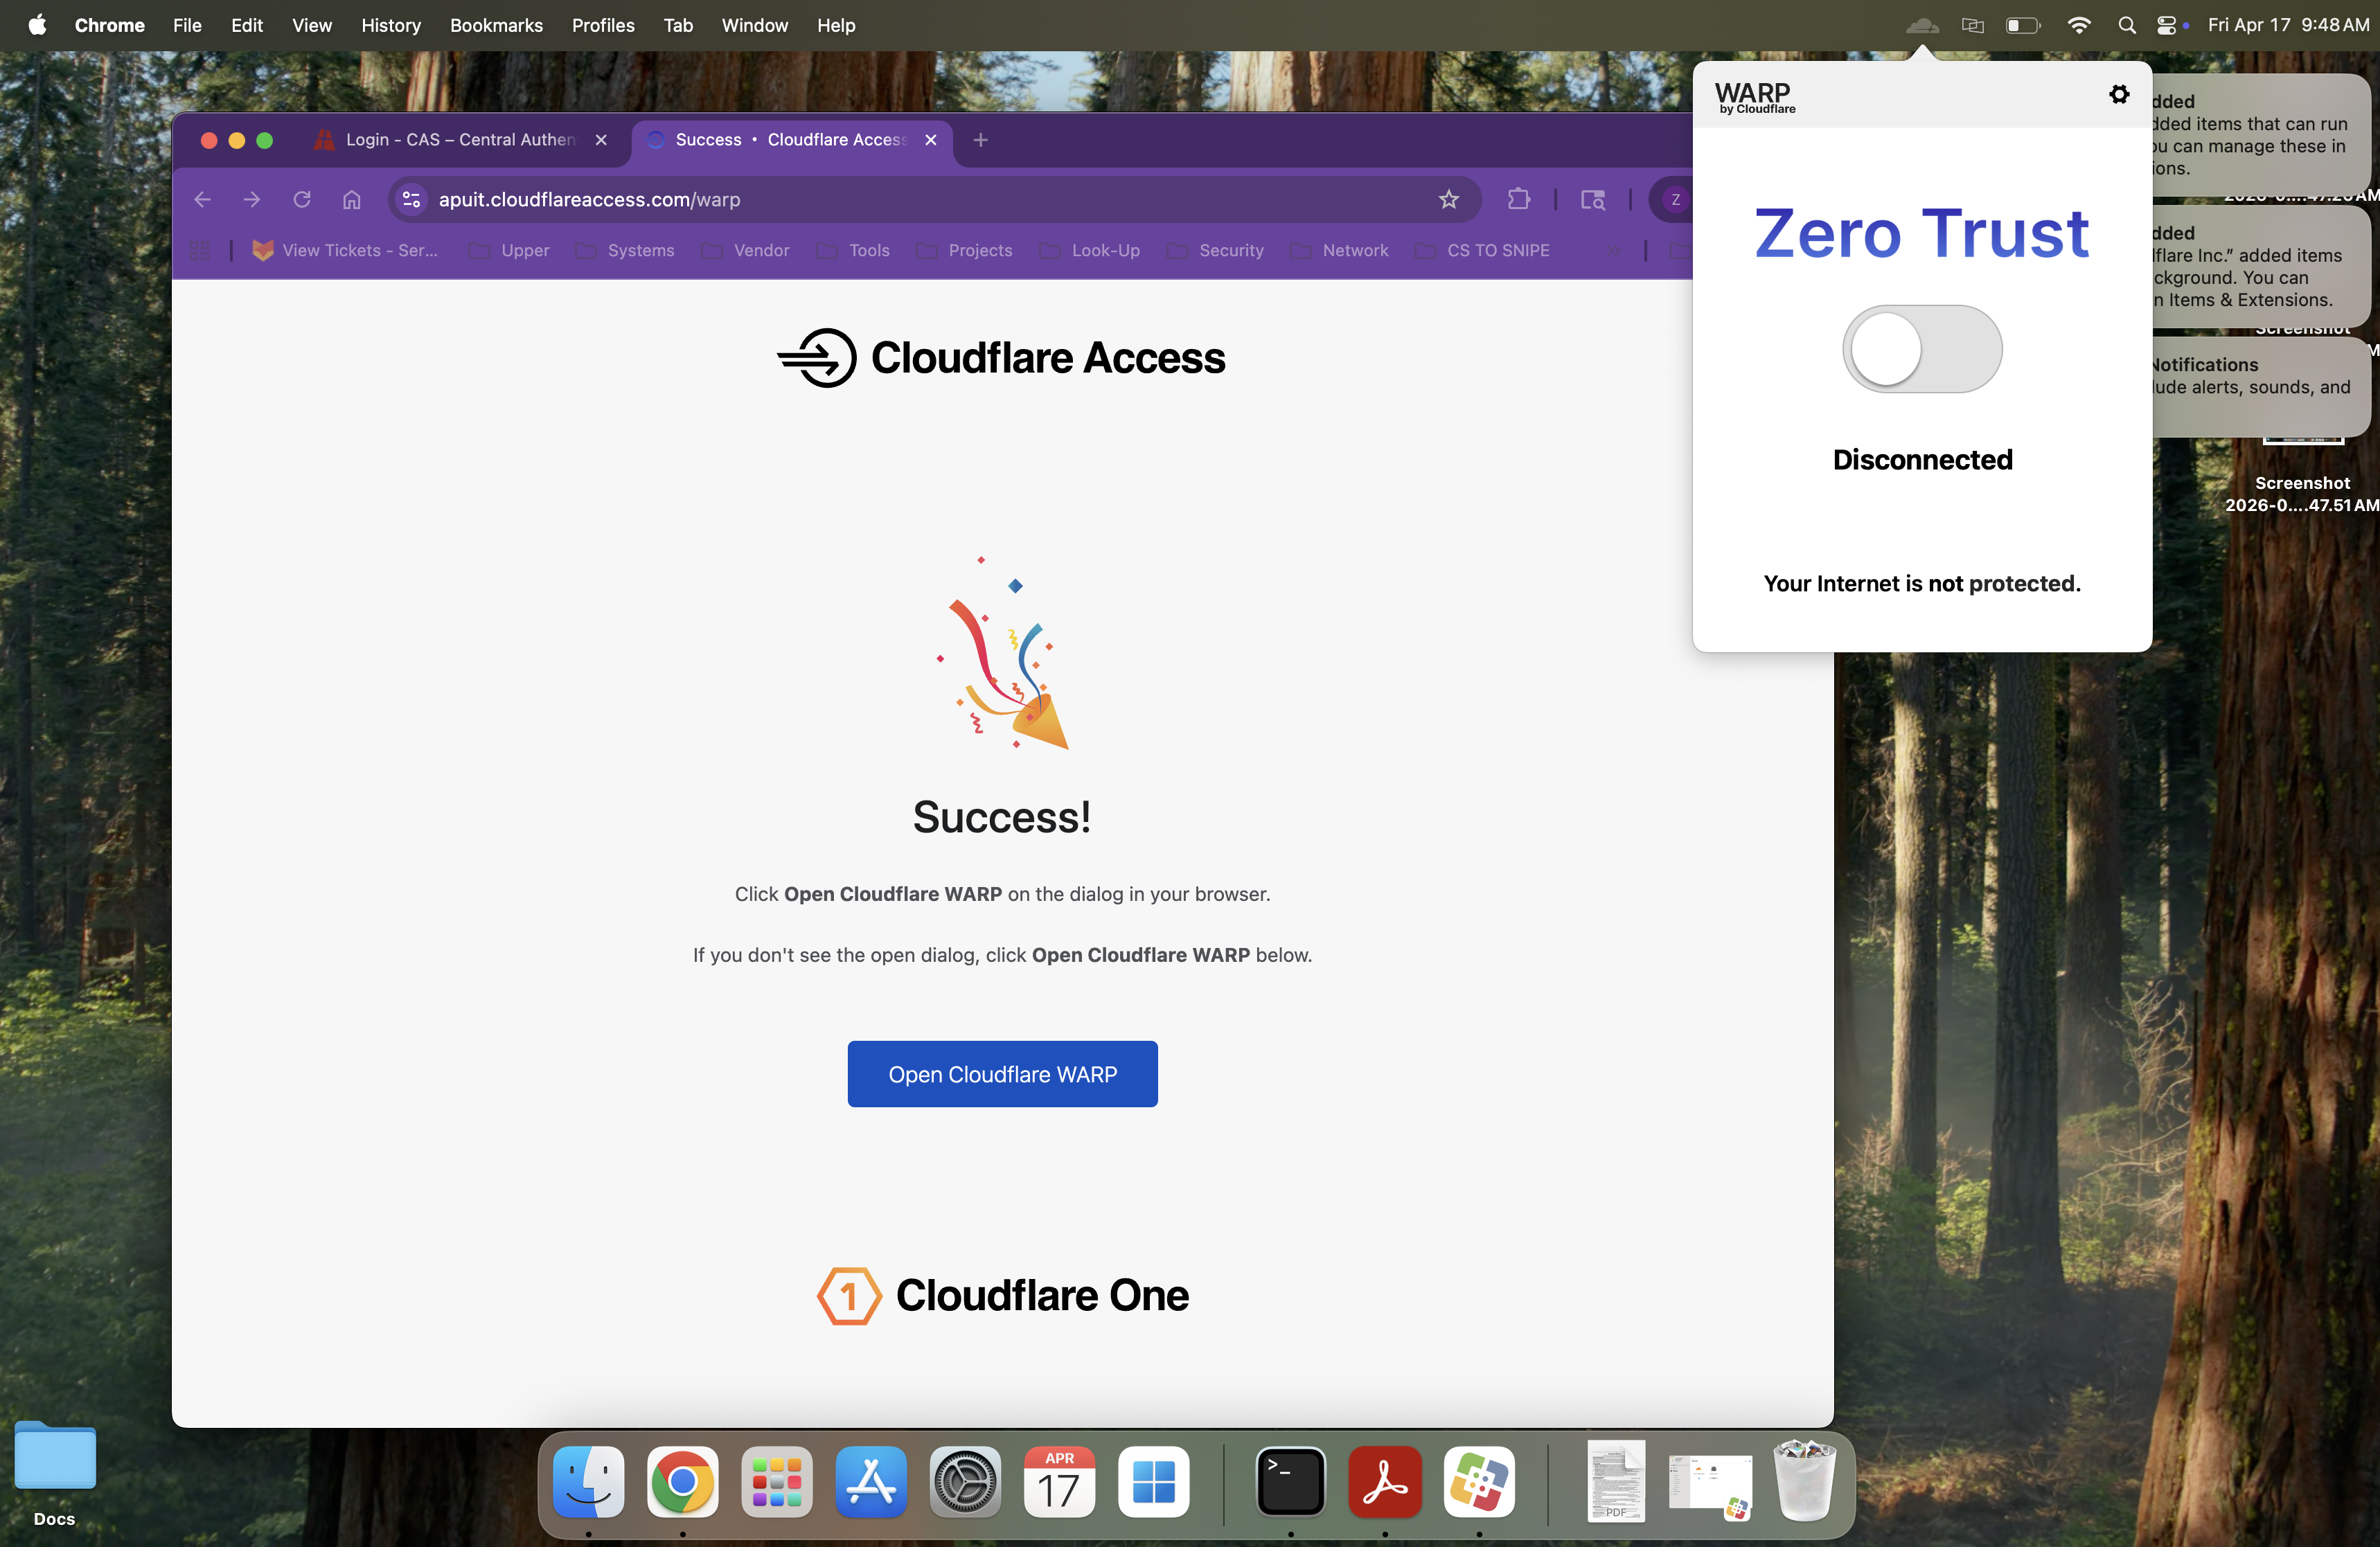The image size is (2380, 1547).
Task: Open the Bookmarks menu in menu bar
Action: coord(496,25)
